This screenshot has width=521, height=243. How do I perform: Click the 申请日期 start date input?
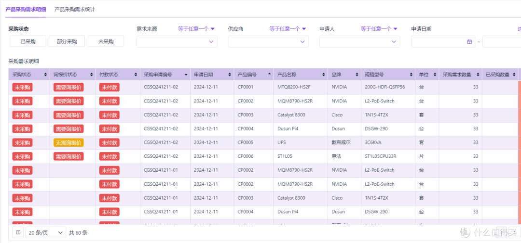coord(443,42)
